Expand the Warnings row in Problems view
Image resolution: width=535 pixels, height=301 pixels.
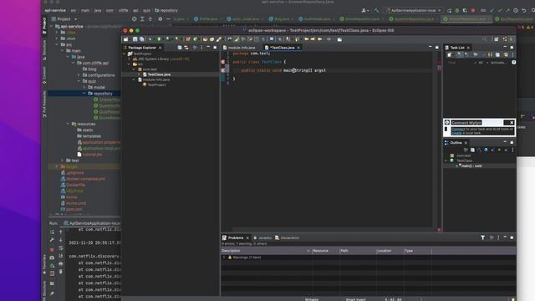point(224,258)
